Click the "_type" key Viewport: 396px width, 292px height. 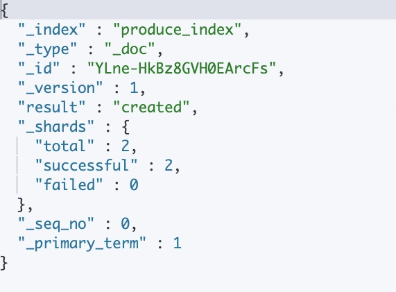coord(47,49)
